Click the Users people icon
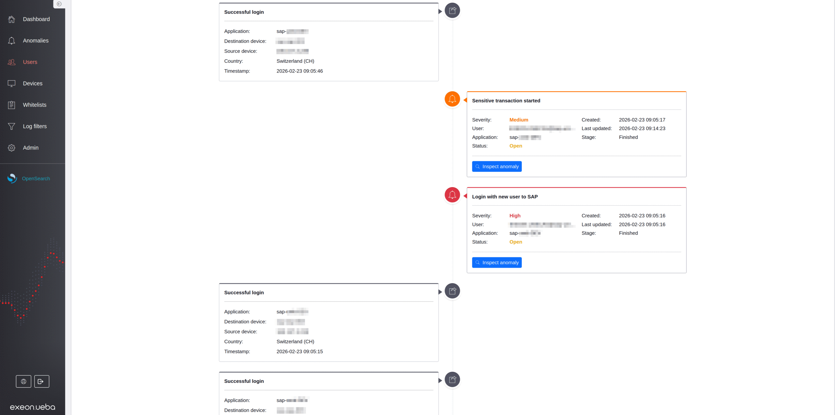 (x=12, y=62)
